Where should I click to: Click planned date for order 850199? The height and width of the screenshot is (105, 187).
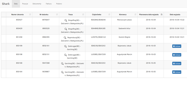(151, 46)
